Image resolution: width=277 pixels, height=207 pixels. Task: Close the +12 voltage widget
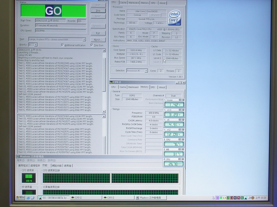coord(183,130)
